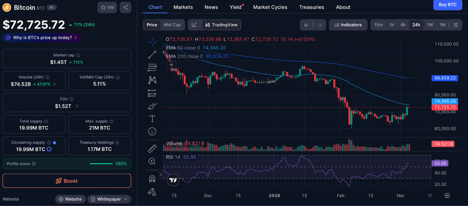Viewport: 468px width, 206px height.
Task: Open the Markets tab
Action: click(x=183, y=7)
